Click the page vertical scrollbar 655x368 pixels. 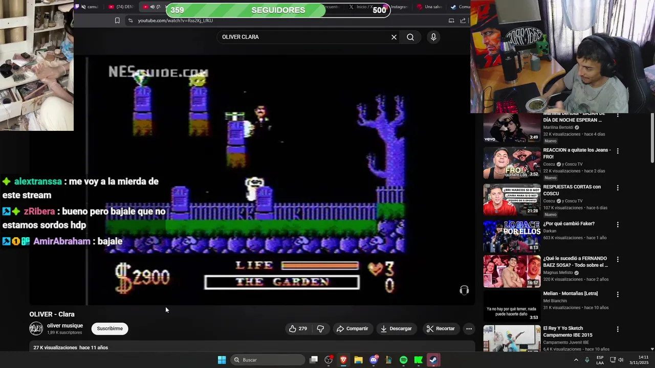pyautogui.click(x=652, y=138)
